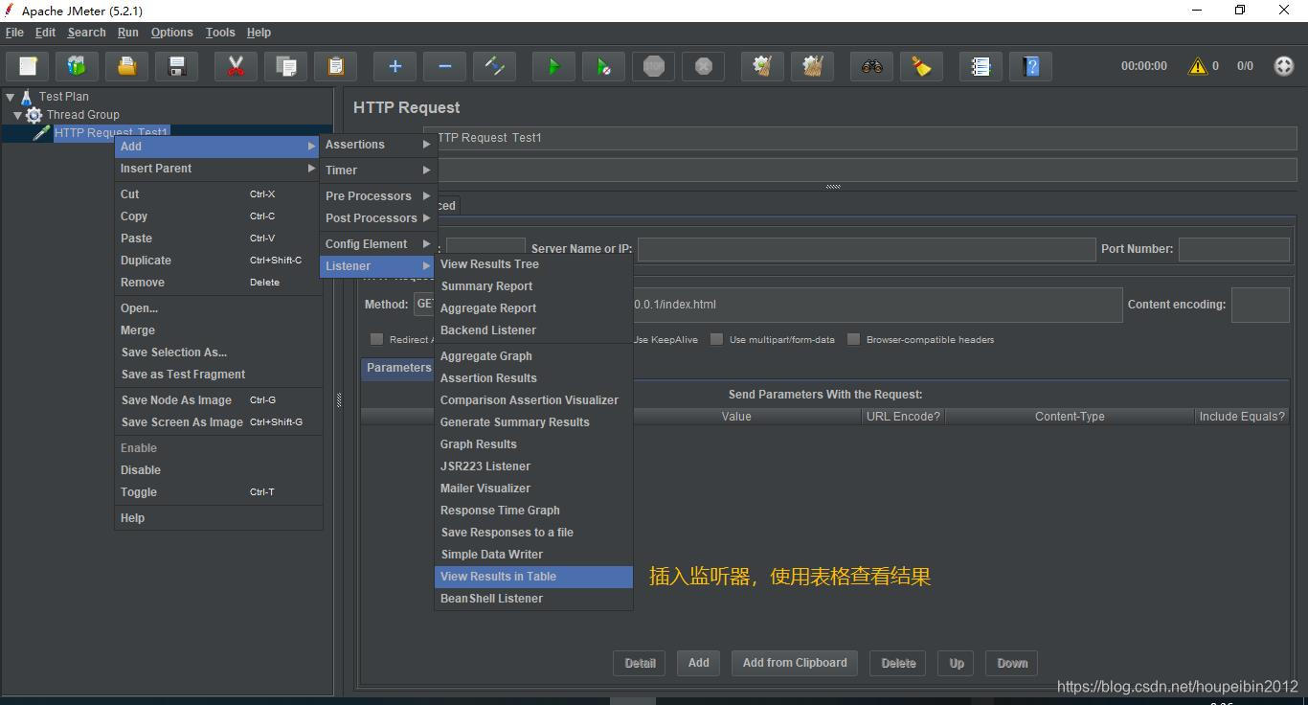1308x705 pixels.
Task: Choose Disable from context menu
Action: point(218,470)
